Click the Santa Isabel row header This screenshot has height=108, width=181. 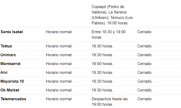point(12,32)
